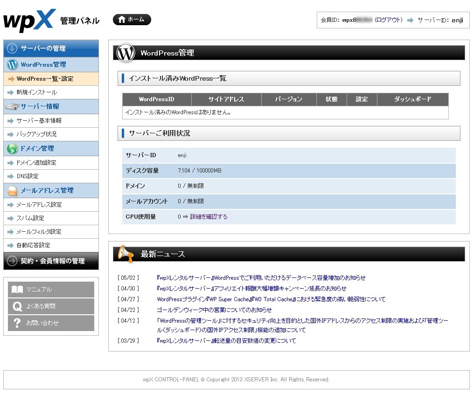This screenshot has width=474, height=394.
Task: Go to バックアップ状況
Action: click(x=51, y=134)
